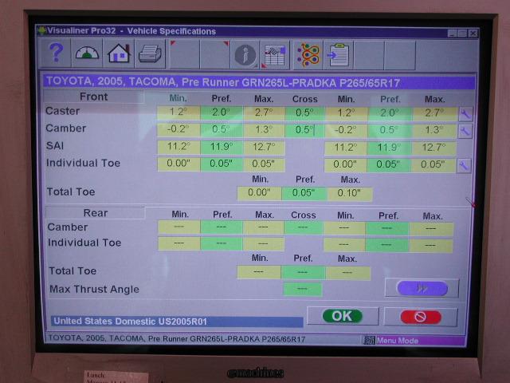Select the Rear section header
The height and width of the screenshot is (383, 510).
pos(95,213)
